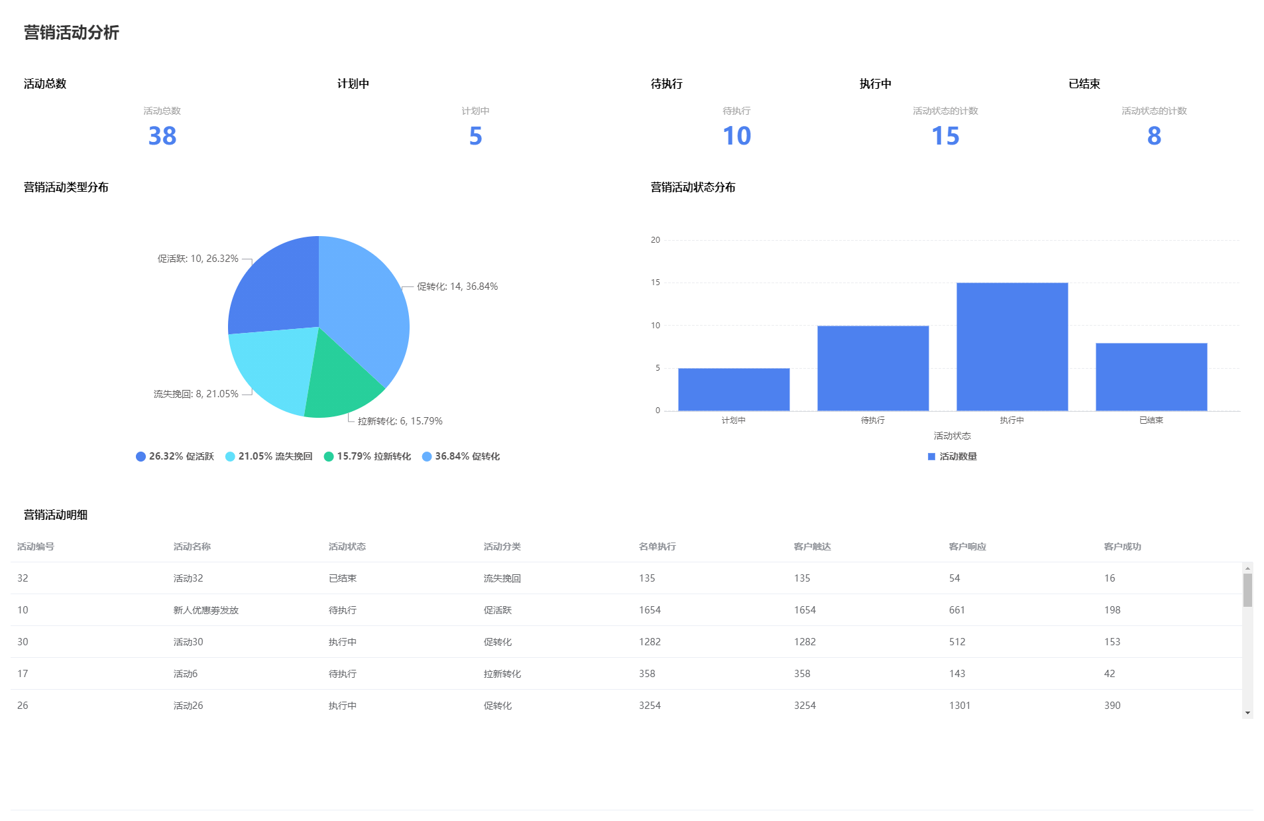
Task: Toggle the 促活跃 pie legend item
Action: click(x=175, y=456)
